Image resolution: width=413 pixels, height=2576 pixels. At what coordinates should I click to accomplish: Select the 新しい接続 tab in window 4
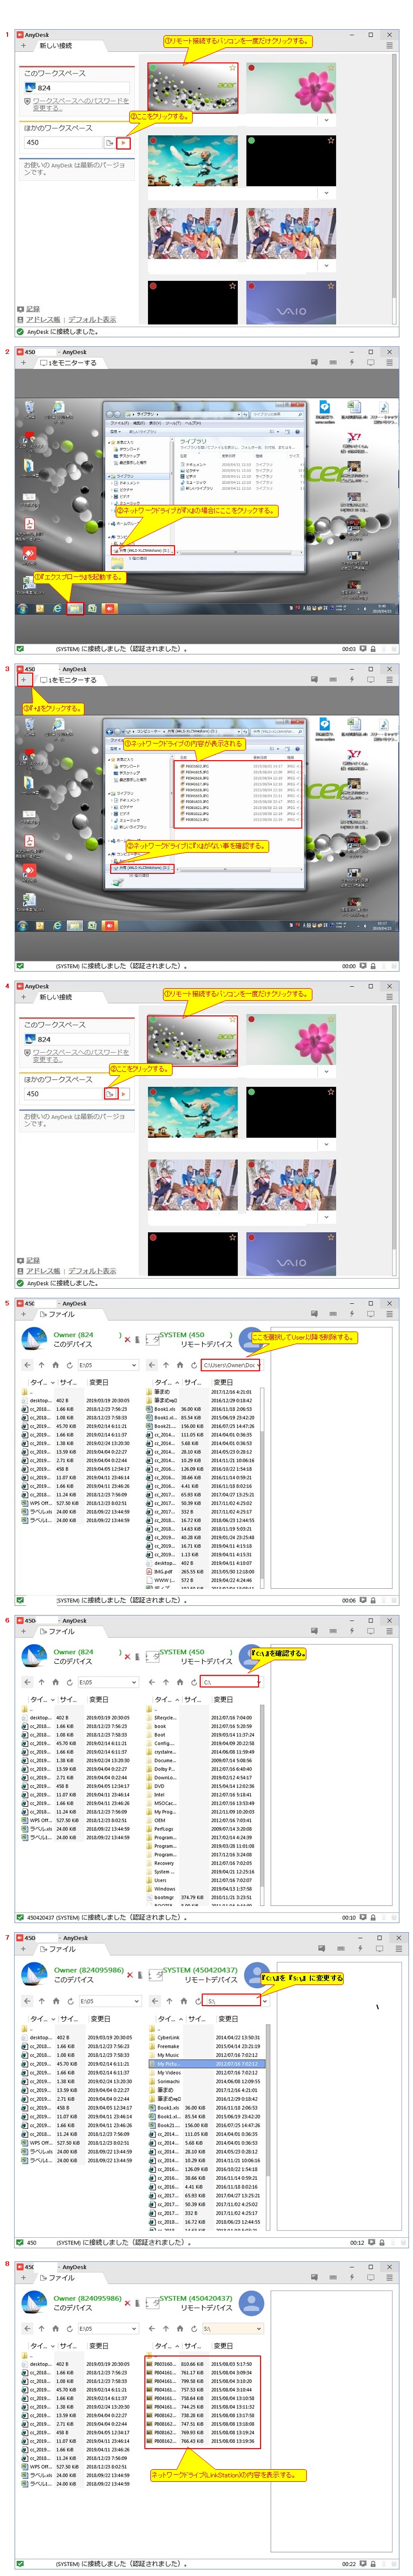click(56, 997)
